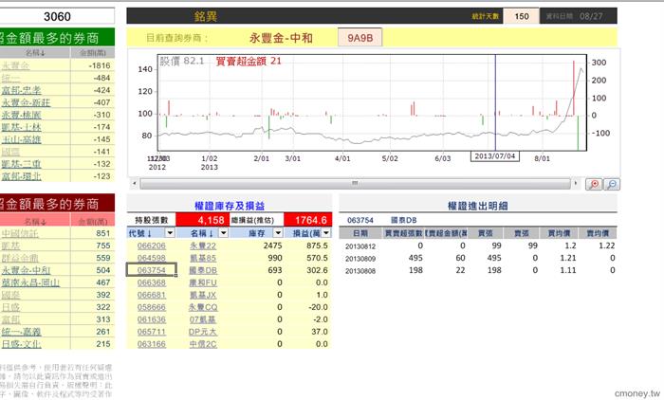Click the amount 851 in buy list
This screenshot has height=400, width=664.
point(102,233)
